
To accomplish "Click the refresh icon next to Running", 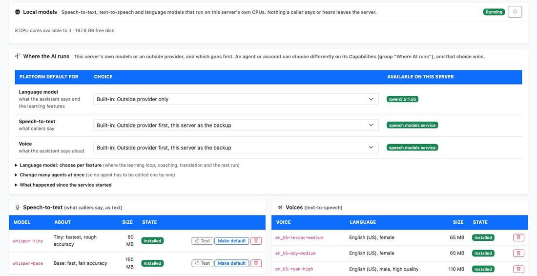I will coord(515,12).
